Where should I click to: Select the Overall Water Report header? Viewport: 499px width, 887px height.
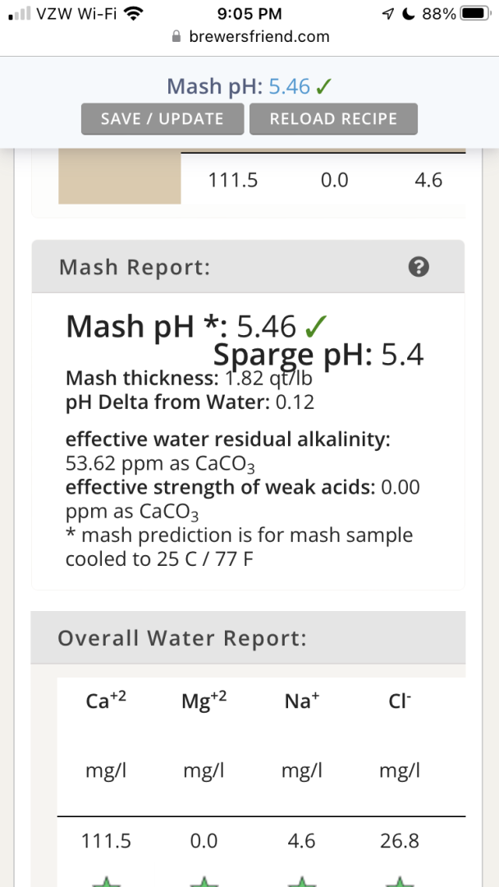[182, 638]
